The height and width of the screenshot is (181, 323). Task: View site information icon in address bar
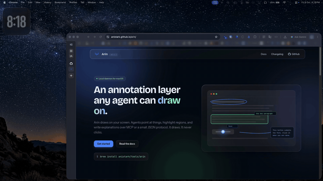coord(108,37)
